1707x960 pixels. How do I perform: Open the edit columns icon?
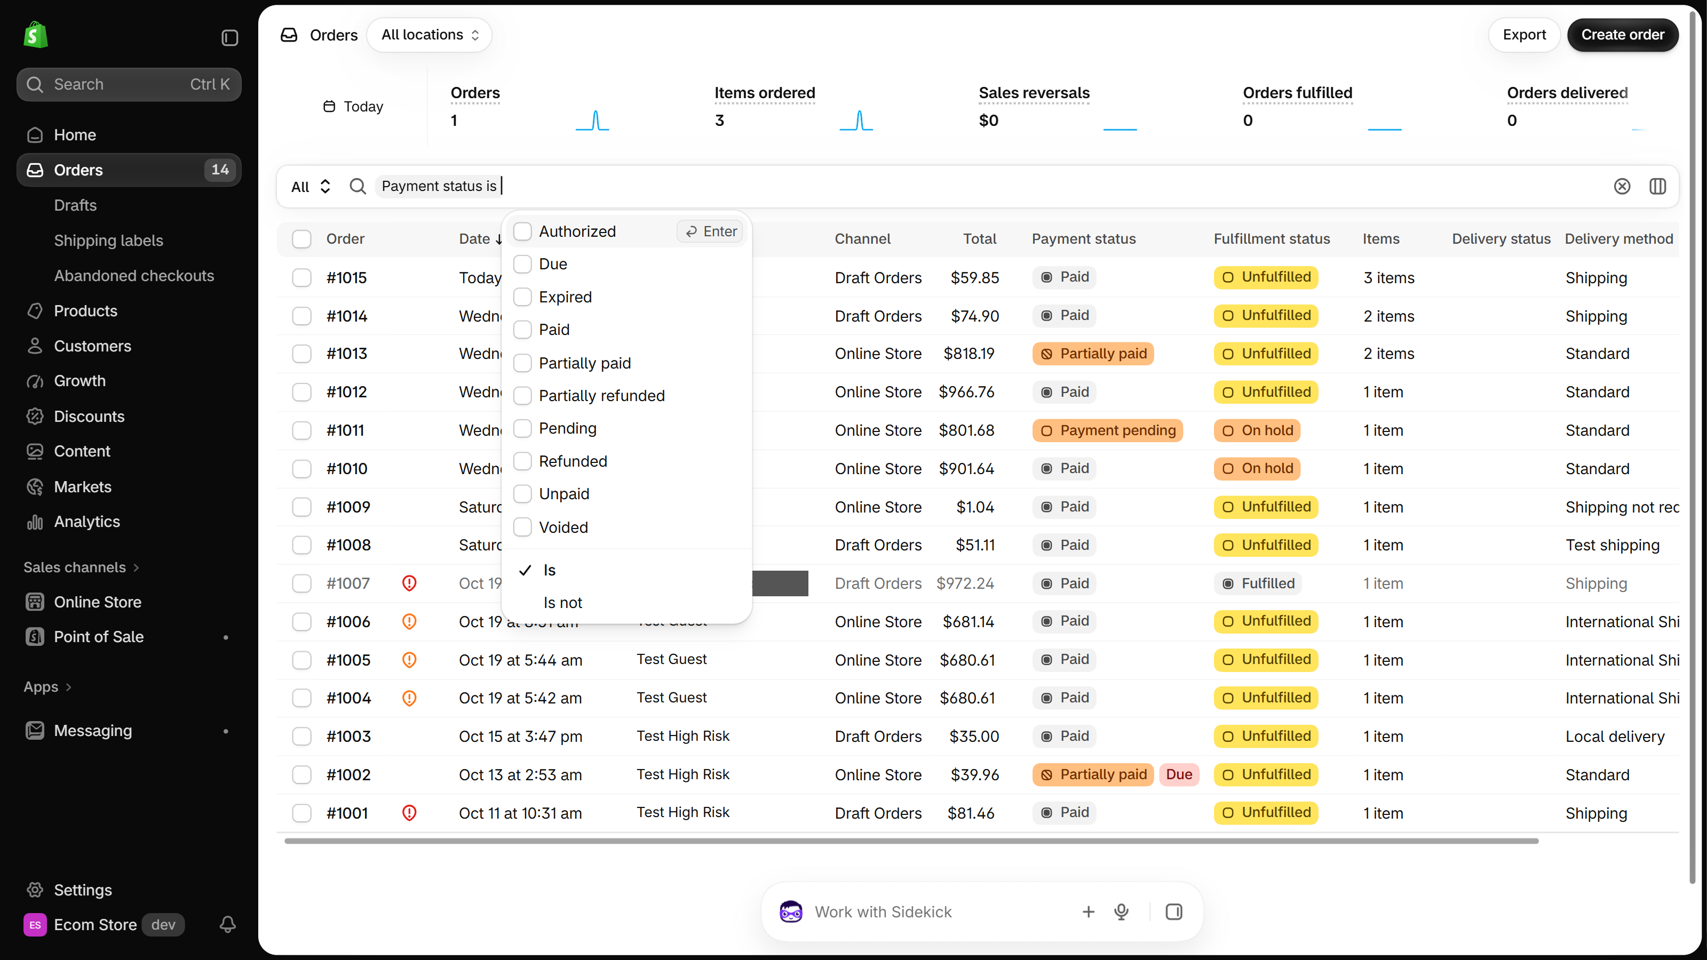click(x=1657, y=186)
